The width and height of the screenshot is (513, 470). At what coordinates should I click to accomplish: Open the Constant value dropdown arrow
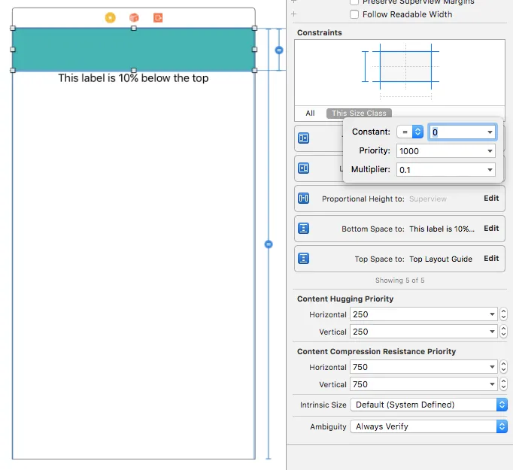tap(490, 132)
